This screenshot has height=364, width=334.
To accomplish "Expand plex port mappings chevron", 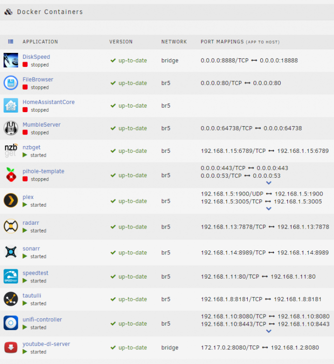I will coord(269,209).
